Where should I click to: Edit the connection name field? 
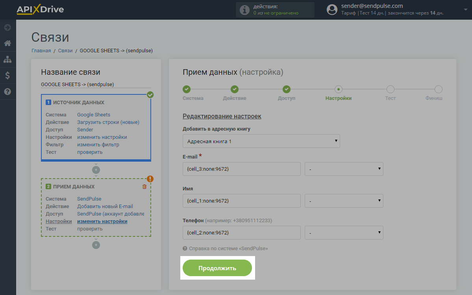point(96,85)
